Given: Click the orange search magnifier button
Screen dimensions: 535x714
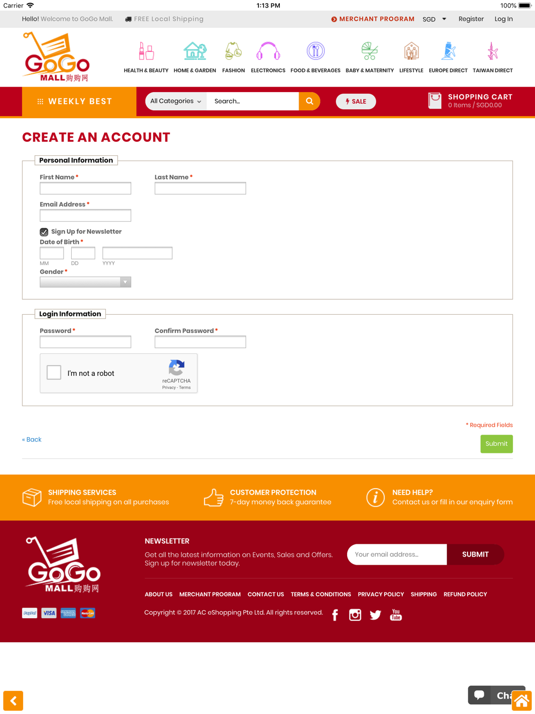Looking at the screenshot, I should [309, 101].
